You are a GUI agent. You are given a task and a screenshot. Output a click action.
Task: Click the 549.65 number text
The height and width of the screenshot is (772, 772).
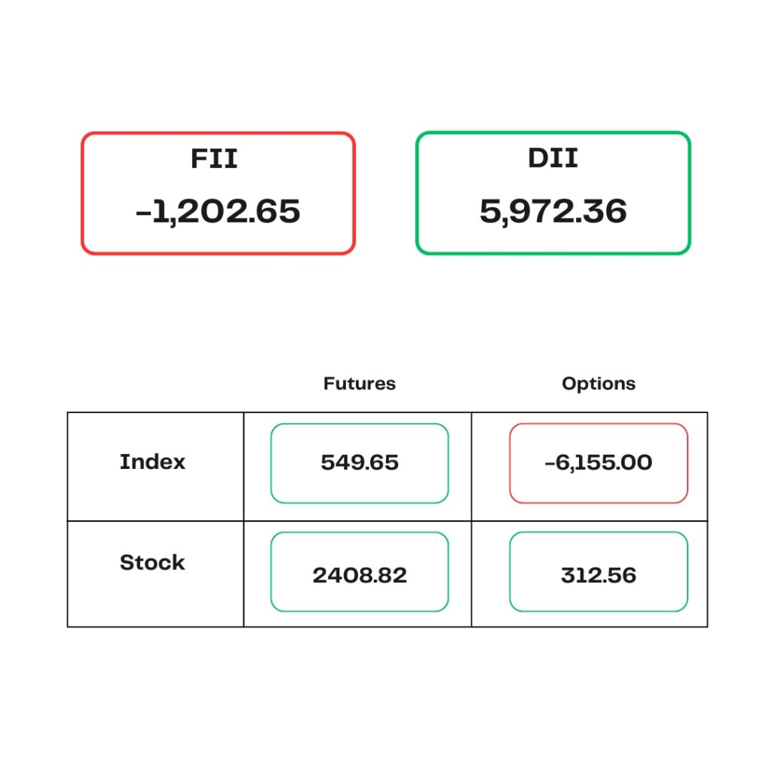tap(360, 462)
